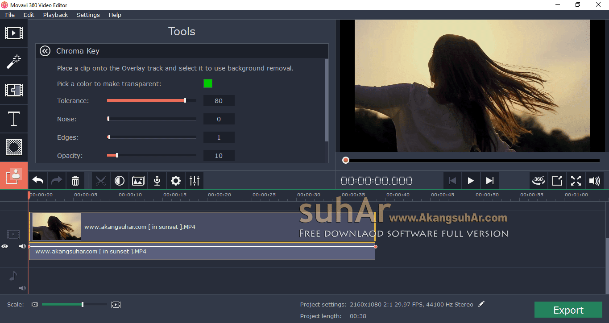Edit project settings with pencil icon

pos(481,304)
